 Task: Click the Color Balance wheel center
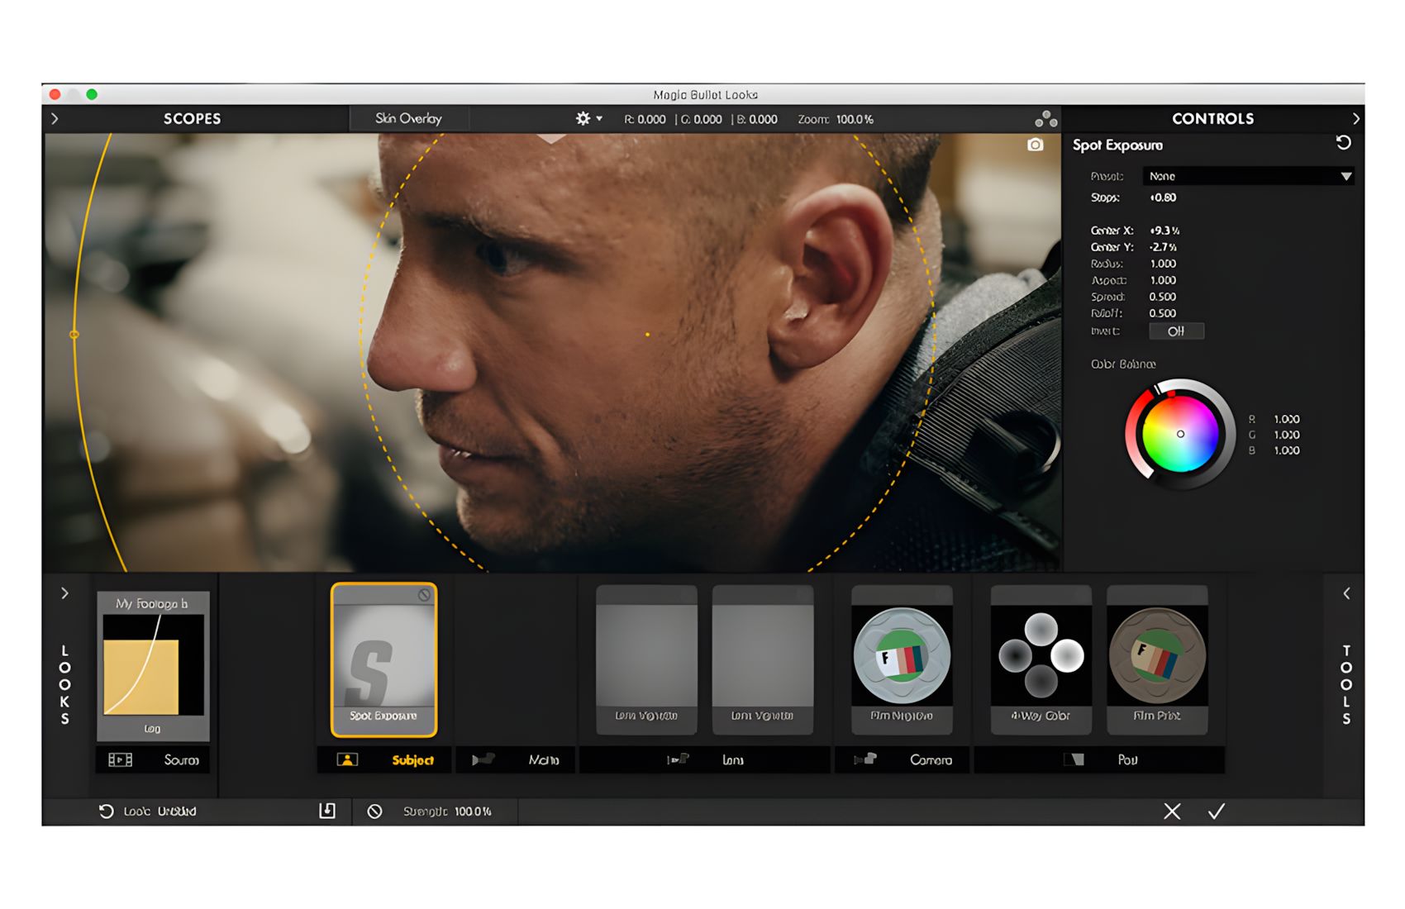point(1180,434)
